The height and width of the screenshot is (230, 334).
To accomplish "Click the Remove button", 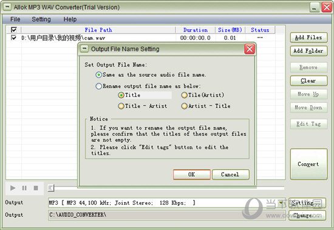I will (x=308, y=67).
